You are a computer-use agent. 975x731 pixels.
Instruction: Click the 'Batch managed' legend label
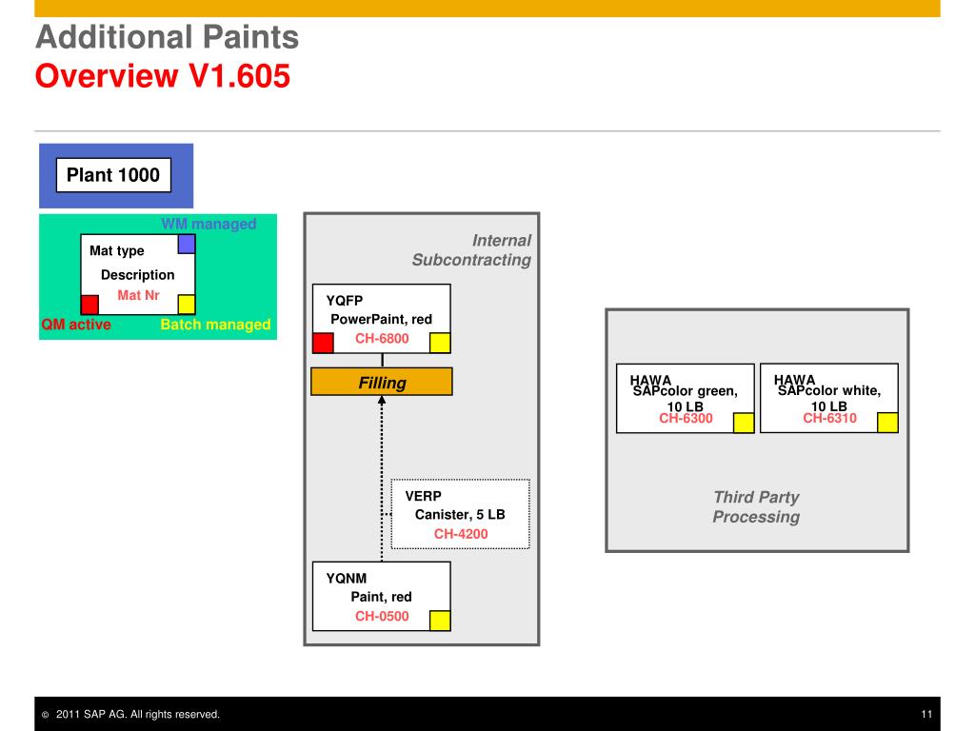(216, 325)
